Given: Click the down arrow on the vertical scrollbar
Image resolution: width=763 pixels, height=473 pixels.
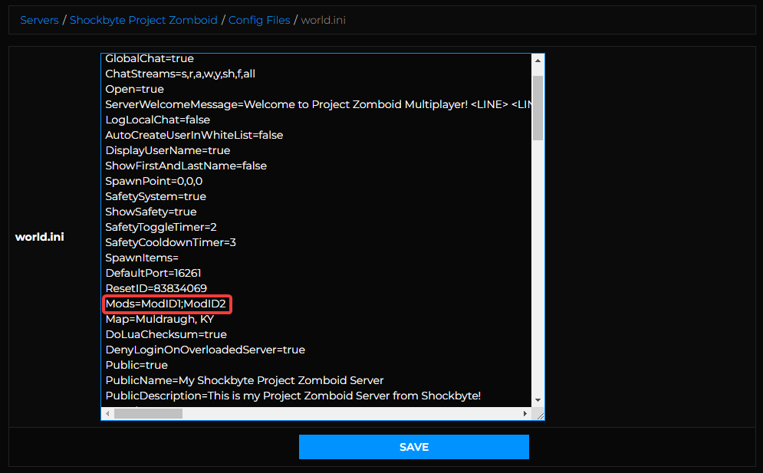Looking at the screenshot, I should click(x=538, y=400).
